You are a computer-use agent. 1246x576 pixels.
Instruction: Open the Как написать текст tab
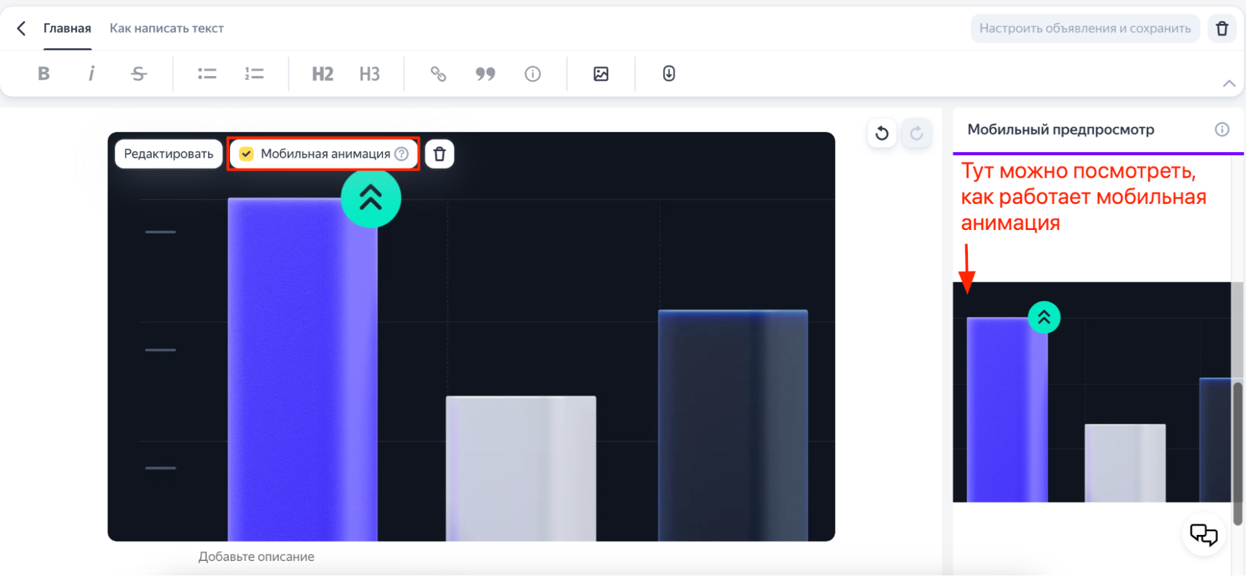tap(166, 28)
